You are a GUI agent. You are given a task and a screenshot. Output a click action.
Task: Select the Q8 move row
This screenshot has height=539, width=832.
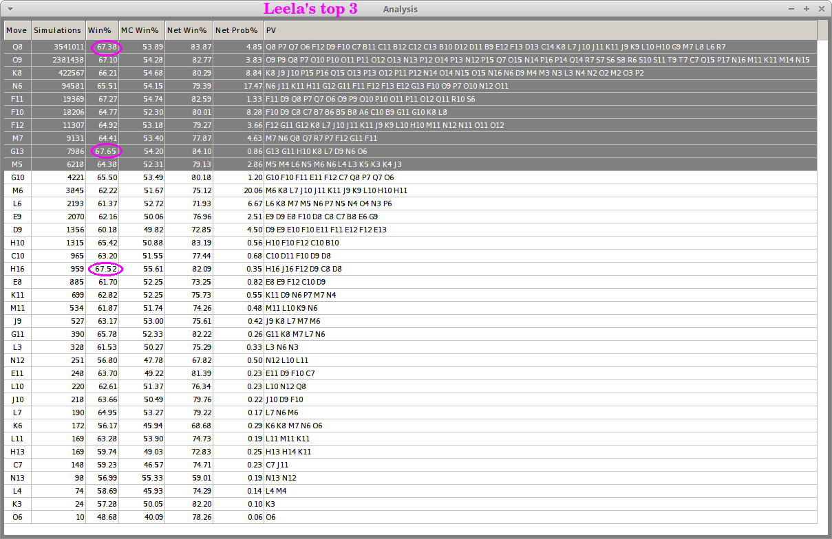coord(17,47)
